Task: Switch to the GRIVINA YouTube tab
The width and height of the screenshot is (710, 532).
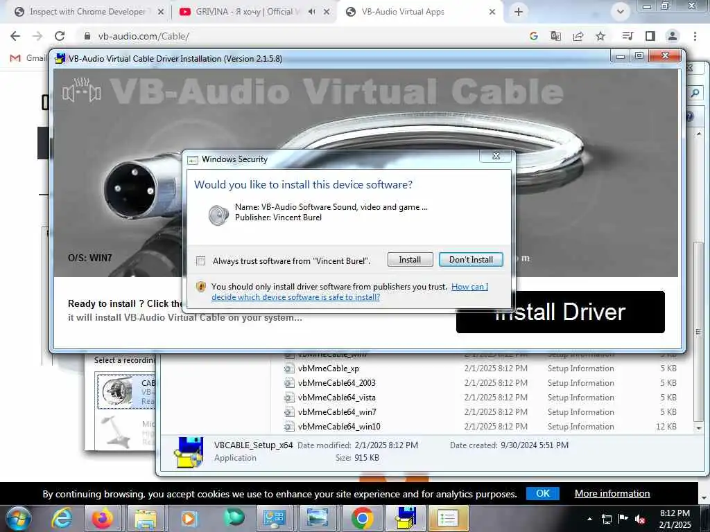Action: [x=248, y=12]
